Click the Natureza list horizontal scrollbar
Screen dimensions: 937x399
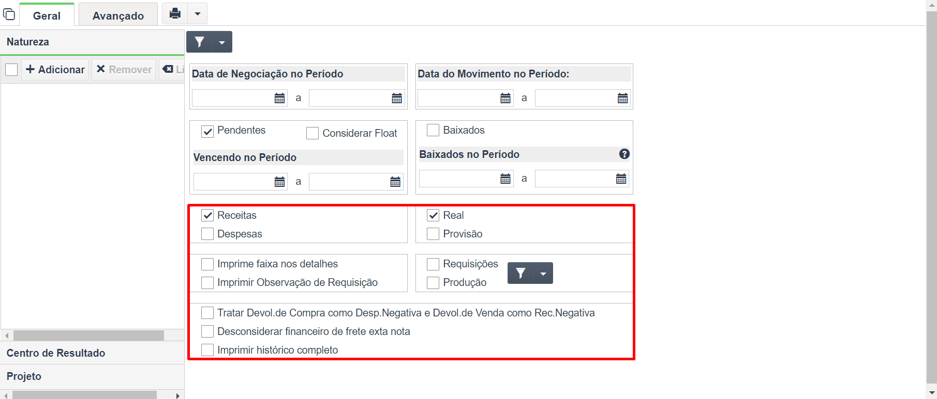pos(88,336)
